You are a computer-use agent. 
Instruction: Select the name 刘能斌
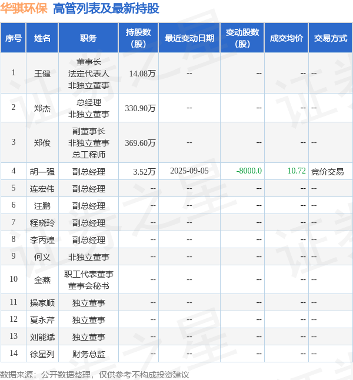[x=42, y=337]
